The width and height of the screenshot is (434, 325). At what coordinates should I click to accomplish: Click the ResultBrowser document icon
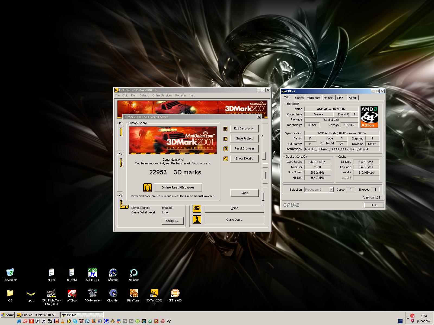(225, 149)
